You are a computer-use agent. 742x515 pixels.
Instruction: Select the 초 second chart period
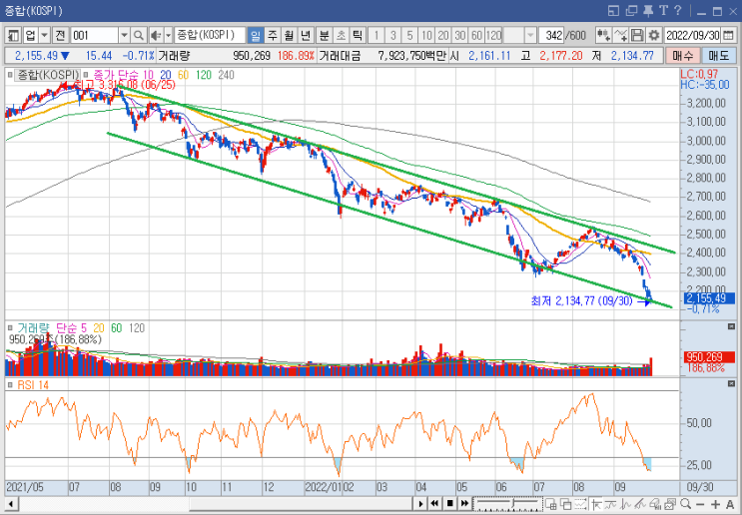[x=341, y=35]
